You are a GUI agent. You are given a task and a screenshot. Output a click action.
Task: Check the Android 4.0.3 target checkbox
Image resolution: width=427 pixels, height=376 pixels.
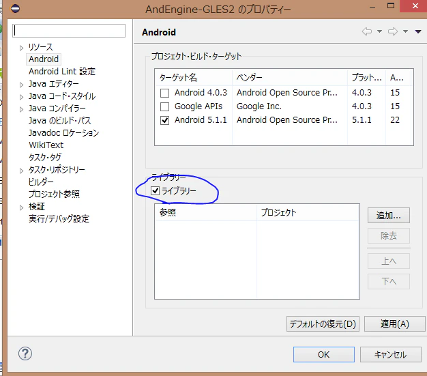pyautogui.click(x=164, y=93)
